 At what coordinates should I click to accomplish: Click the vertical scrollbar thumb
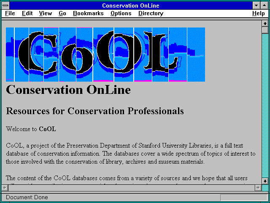click(265, 30)
